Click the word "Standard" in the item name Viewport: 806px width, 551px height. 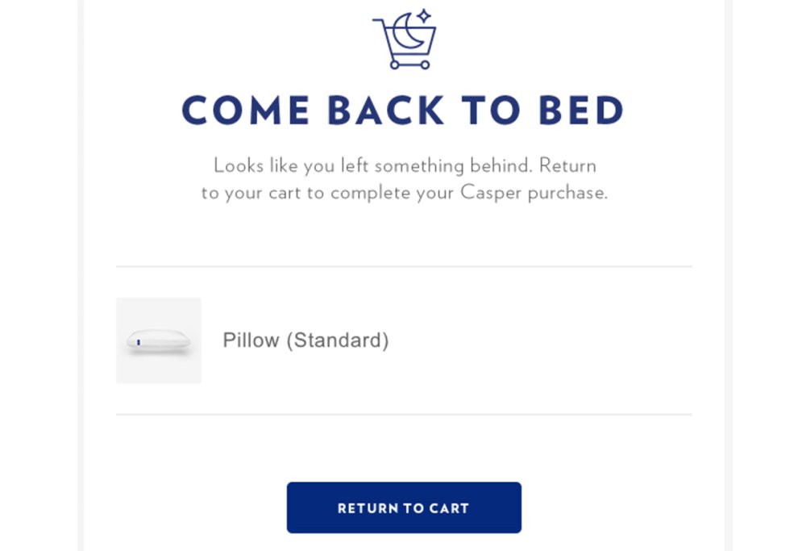(x=338, y=340)
